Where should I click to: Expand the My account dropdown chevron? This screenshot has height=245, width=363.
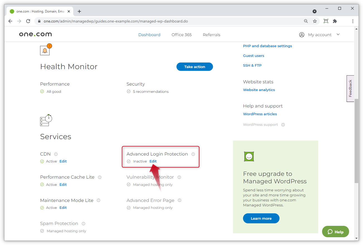tap(338, 34)
